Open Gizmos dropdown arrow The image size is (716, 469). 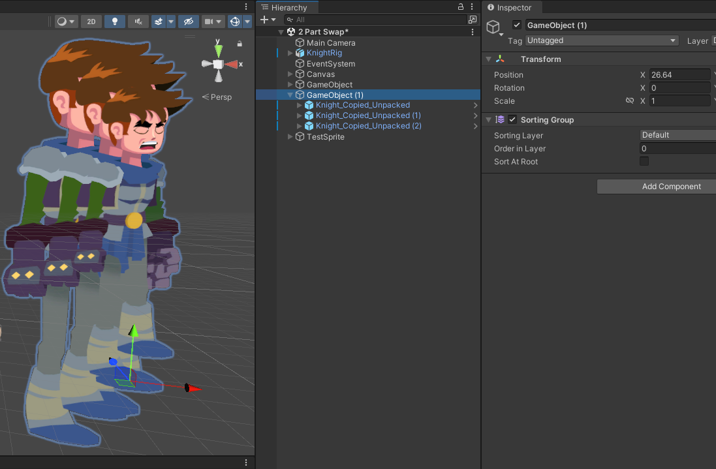click(247, 22)
